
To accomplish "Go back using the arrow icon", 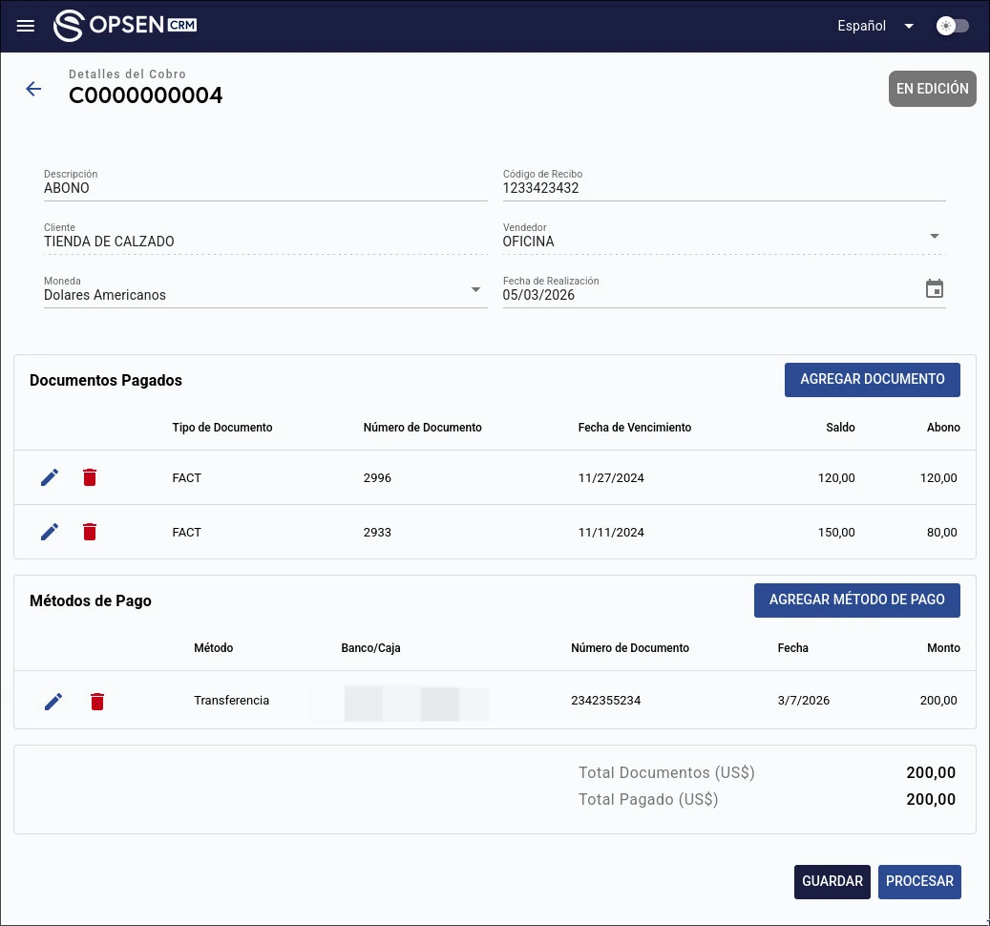I will click(x=33, y=89).
